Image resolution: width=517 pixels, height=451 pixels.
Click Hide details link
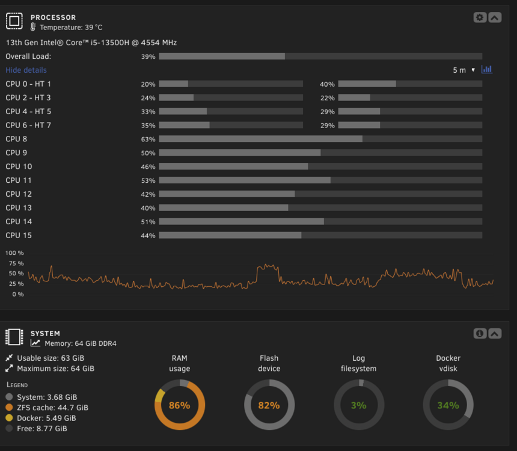tap(26, 70)
